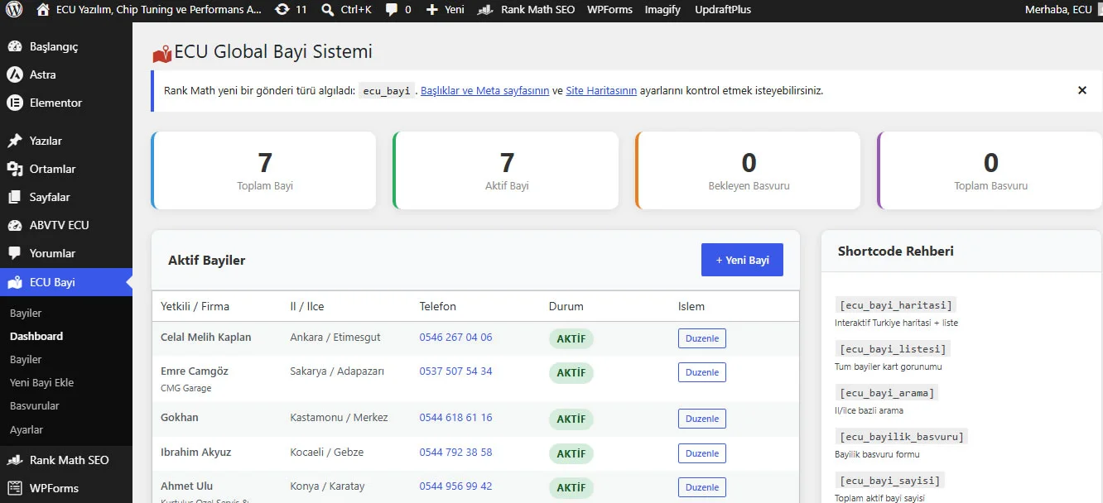The image size is (1103, 503).
Task: Open the site home icon
Action: pos(43,10)
